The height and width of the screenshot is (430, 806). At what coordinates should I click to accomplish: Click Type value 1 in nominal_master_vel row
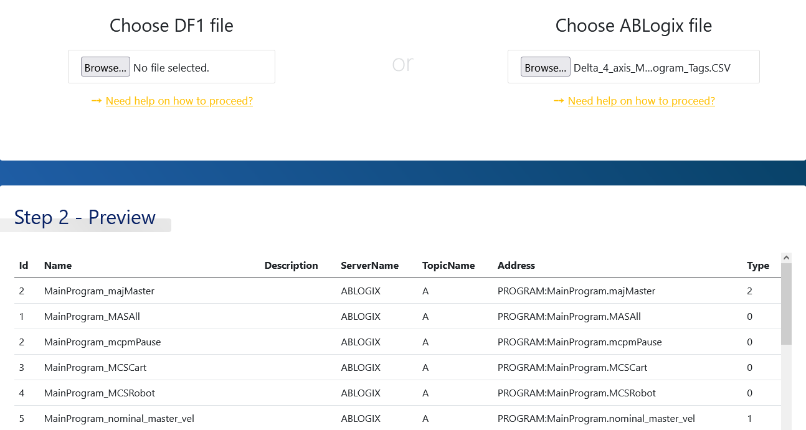(x=750, y=418)
